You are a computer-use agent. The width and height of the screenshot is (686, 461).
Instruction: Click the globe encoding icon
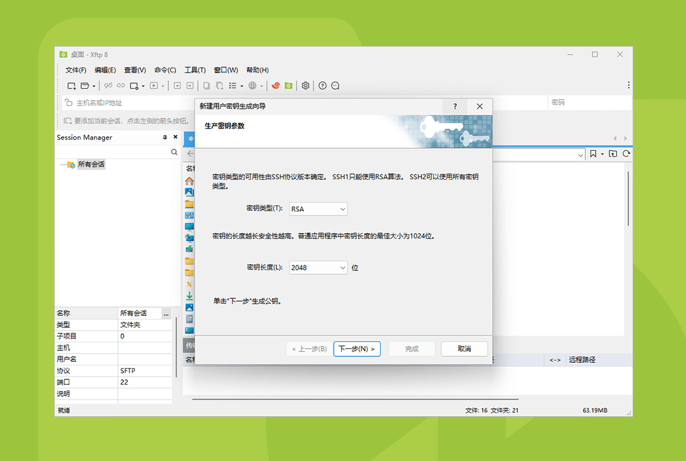[x=253, y=86]
